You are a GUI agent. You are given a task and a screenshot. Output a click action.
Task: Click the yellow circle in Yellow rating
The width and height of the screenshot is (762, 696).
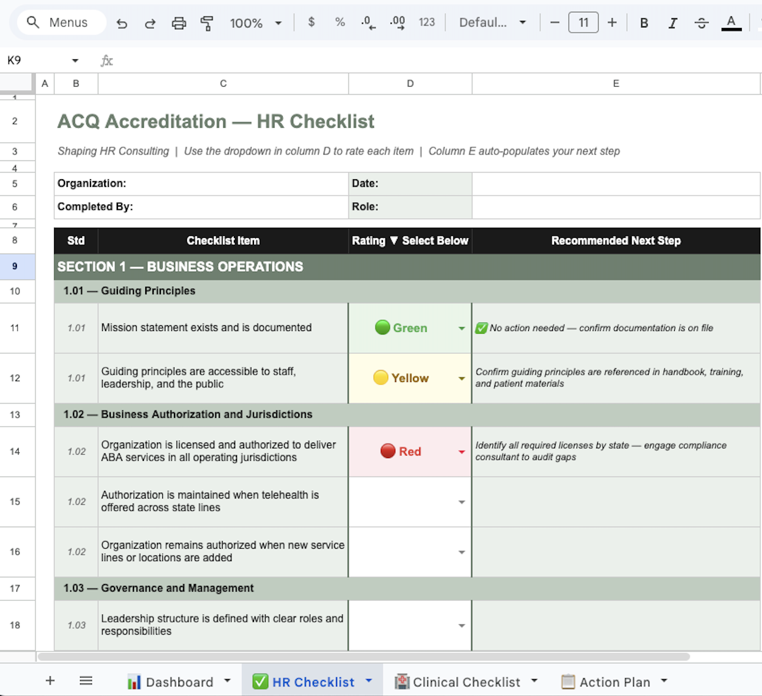tap(380, 377)
